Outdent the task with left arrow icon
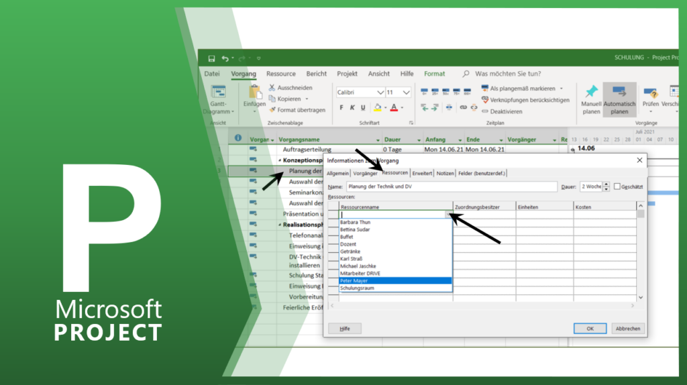Viewport: 687px width, 385px height. point(424,107)
